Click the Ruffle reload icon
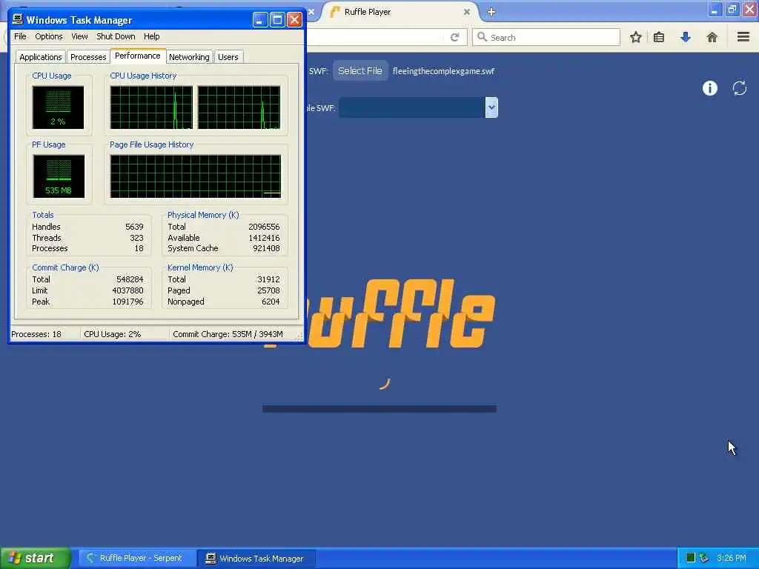Screen dimensions: 759x569 pyautogui.click(x=740, y=88)
